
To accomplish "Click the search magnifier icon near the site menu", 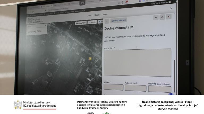I will coord(171,8).
